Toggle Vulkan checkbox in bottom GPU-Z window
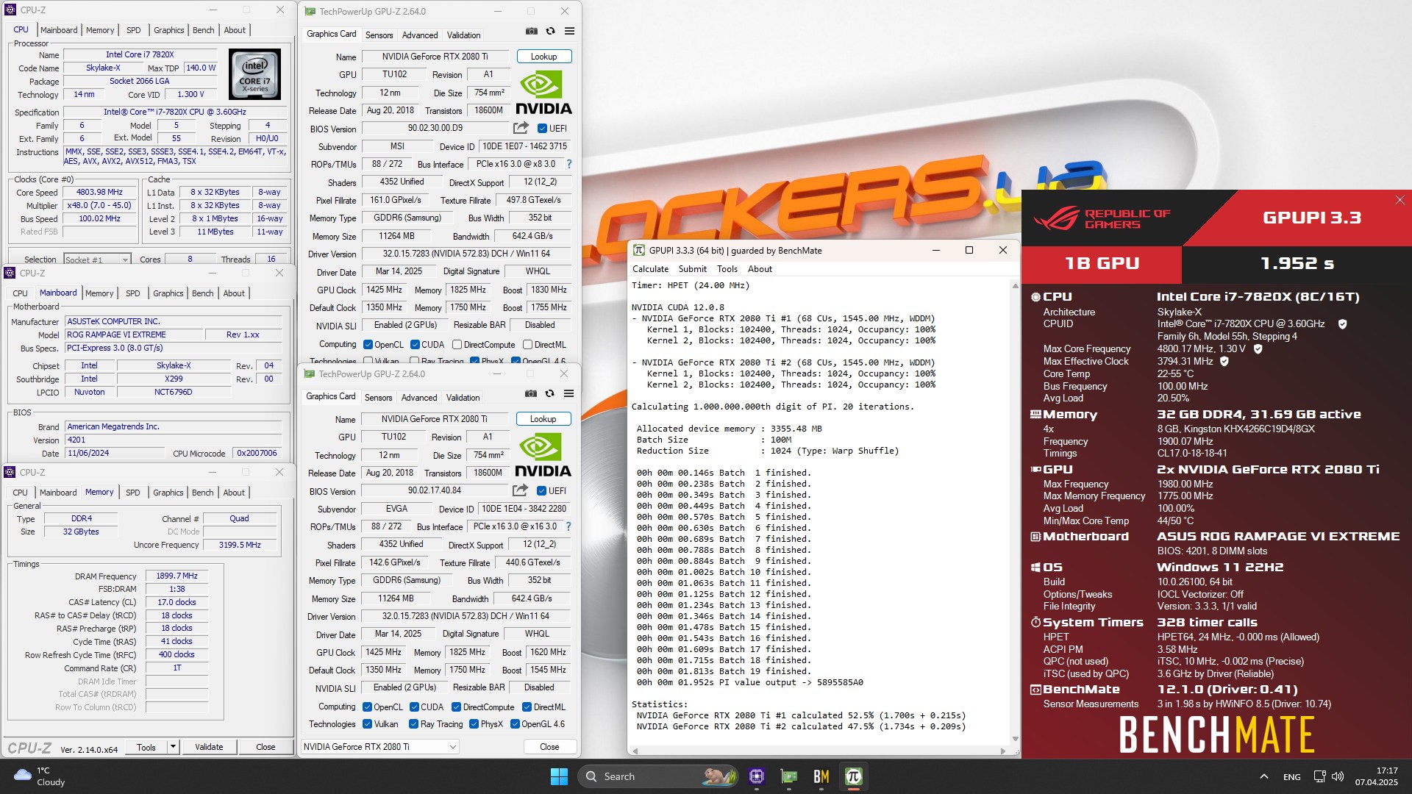The image size is (1412, 794). [x=367, y=724]
